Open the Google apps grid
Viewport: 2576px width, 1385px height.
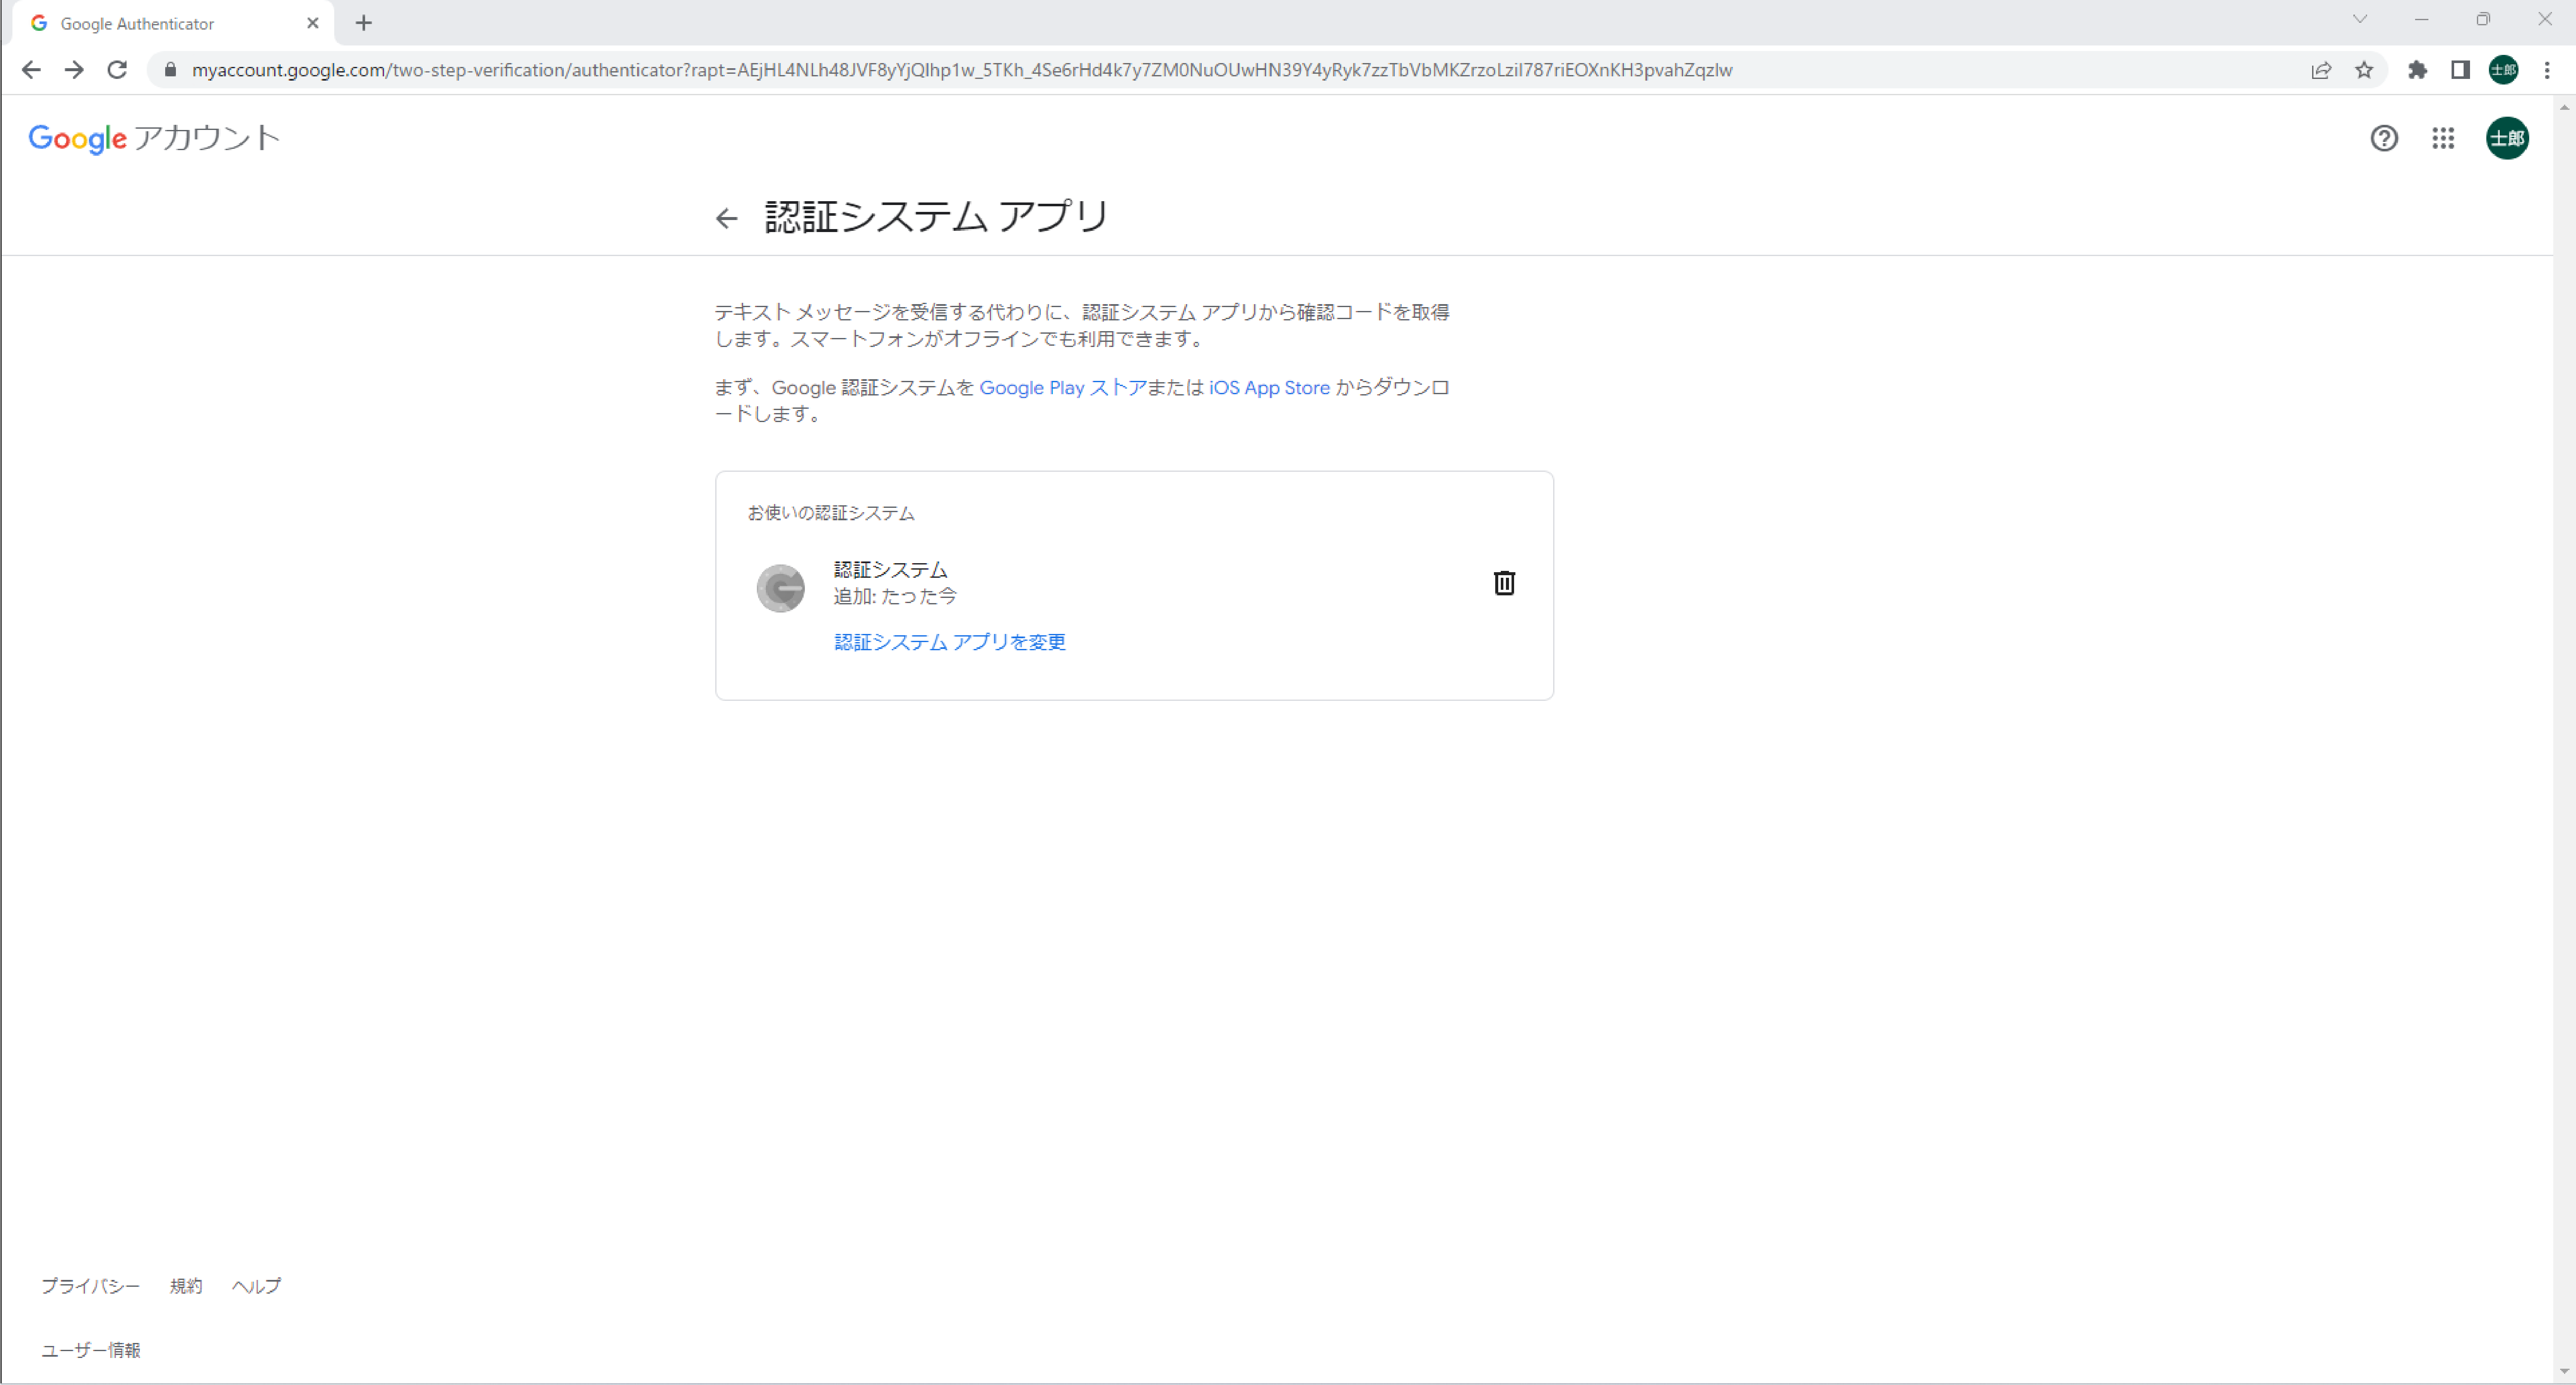click(2443, 138)
